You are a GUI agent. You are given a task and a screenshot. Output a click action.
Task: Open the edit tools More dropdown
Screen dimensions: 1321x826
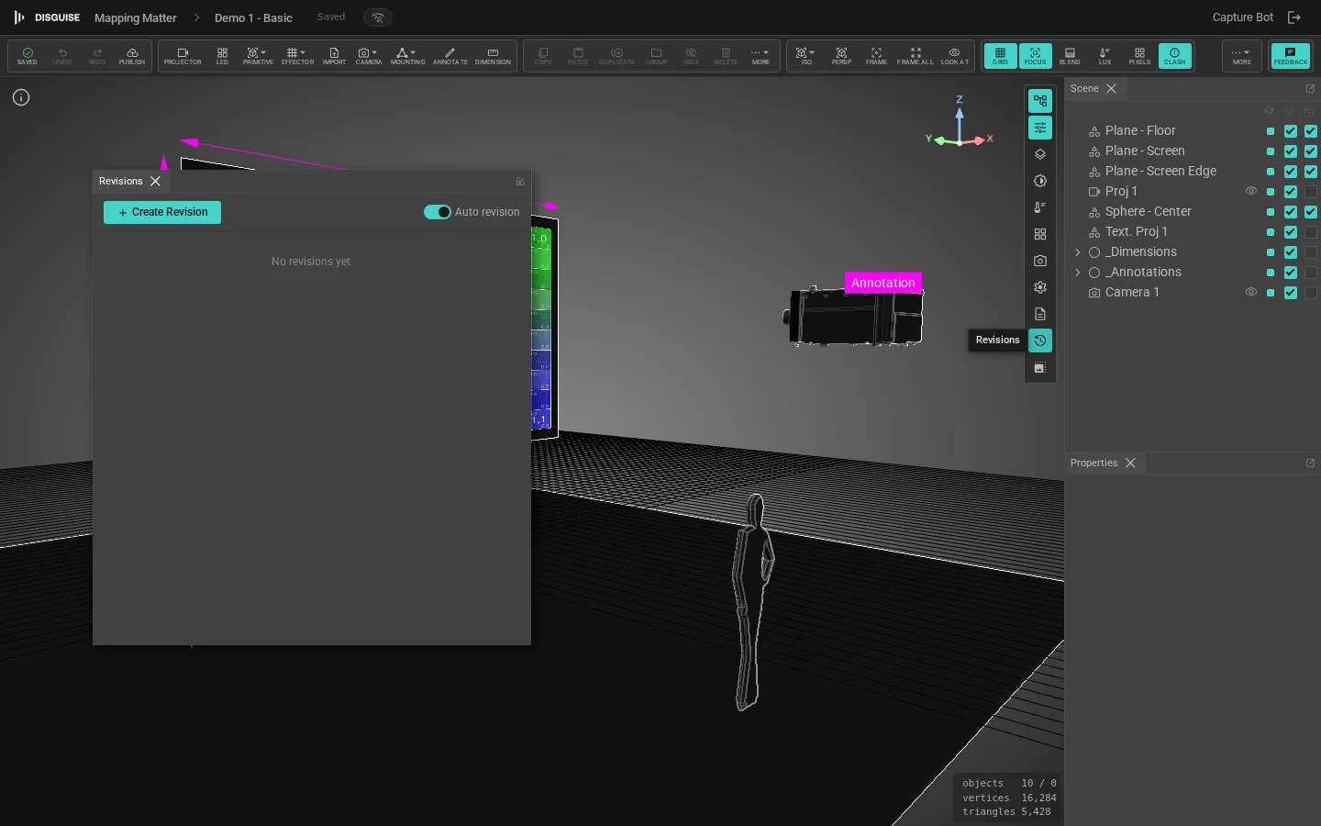coord(760,56)
